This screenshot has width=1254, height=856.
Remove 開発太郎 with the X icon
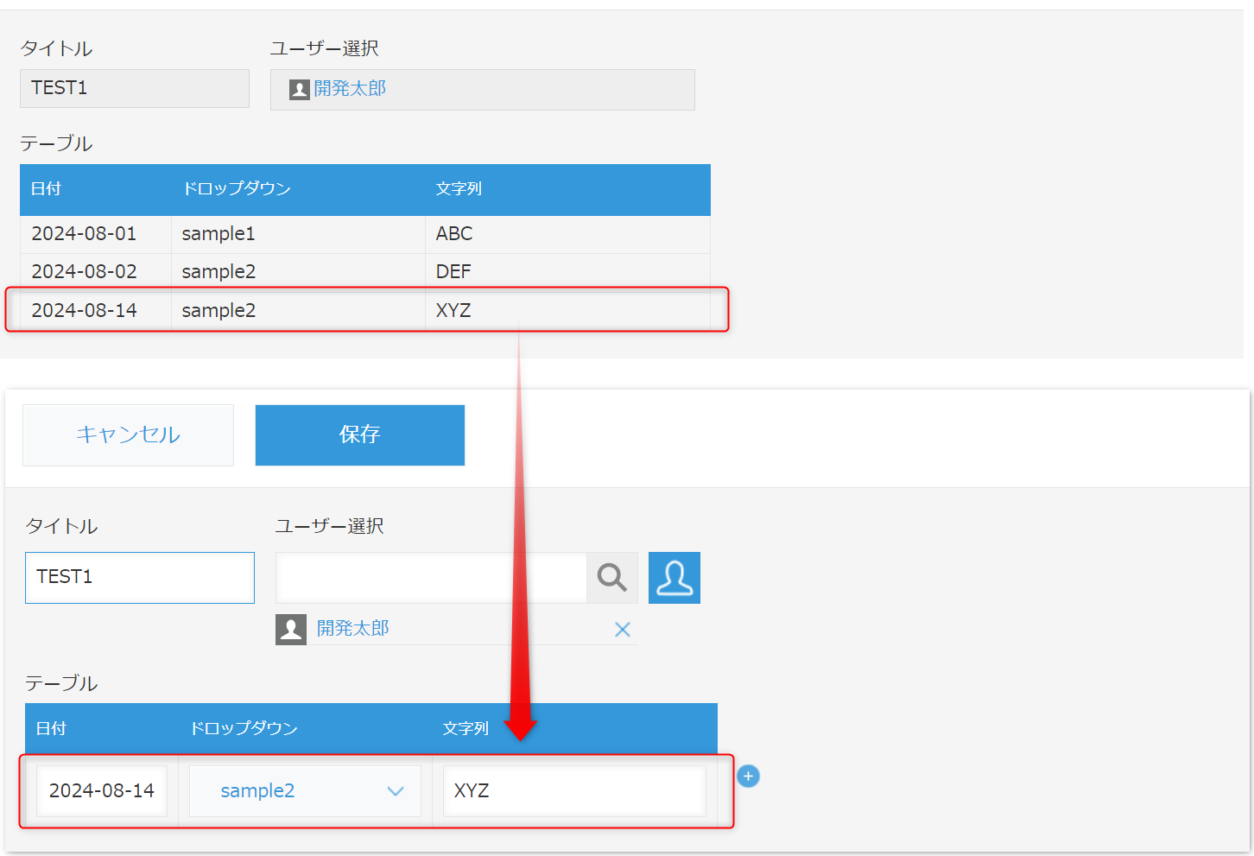pos(622,630)
